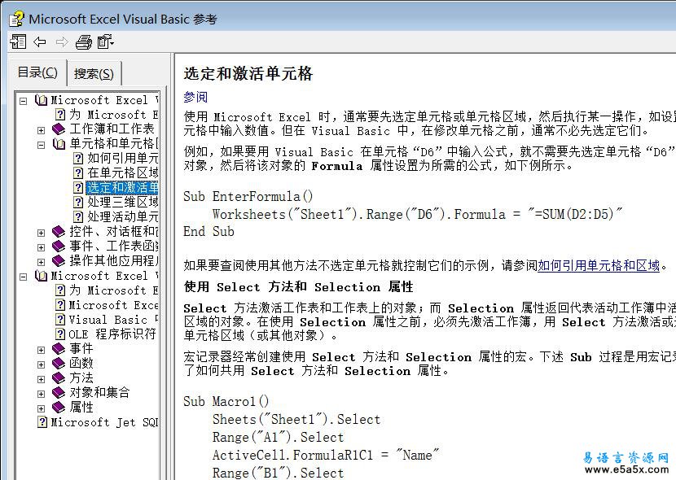Viewport: 676px width, 480px height.
Task: Select the 对象和集合 tree item
Action: 99,393
